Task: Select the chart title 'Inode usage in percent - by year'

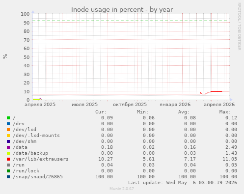Action: (x=122, y=10)
